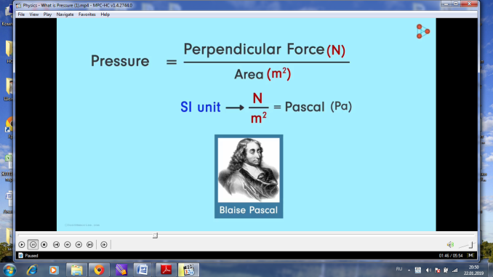Skip to the next file

(90, 244)
